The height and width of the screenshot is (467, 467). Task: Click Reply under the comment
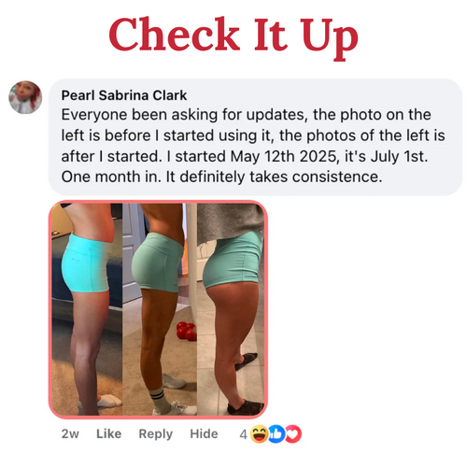pyautogui.click(x=156, y=434)
